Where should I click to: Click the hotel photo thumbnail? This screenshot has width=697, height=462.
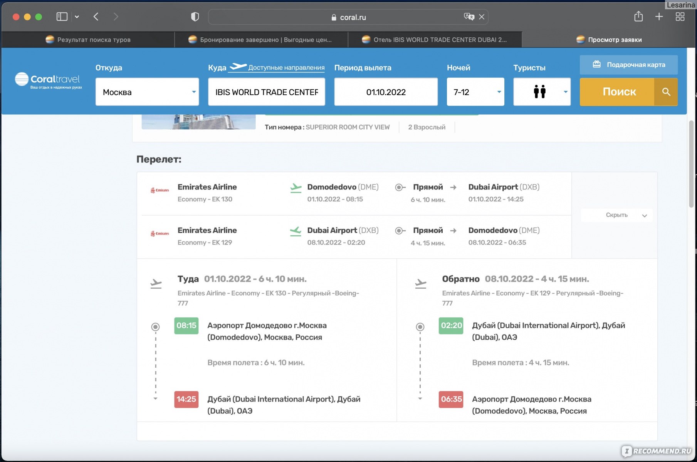pos(198,122)
